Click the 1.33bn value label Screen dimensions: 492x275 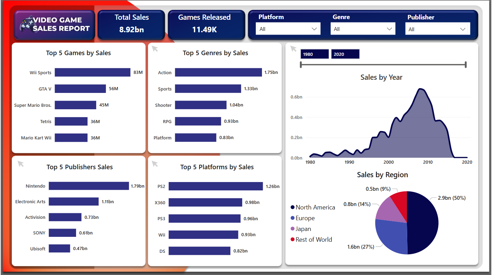[x=251, y=89]
